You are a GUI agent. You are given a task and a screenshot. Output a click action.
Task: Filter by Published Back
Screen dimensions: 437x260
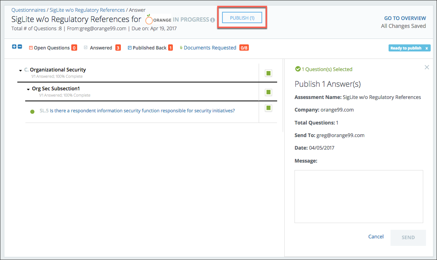tap(149, 48)
